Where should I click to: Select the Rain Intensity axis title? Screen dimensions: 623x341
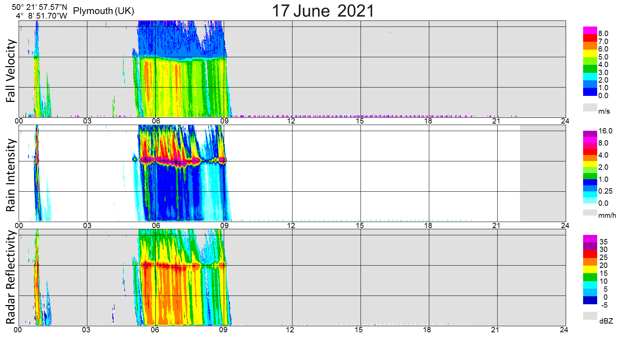pyautogui.click(x=11, y=175)
